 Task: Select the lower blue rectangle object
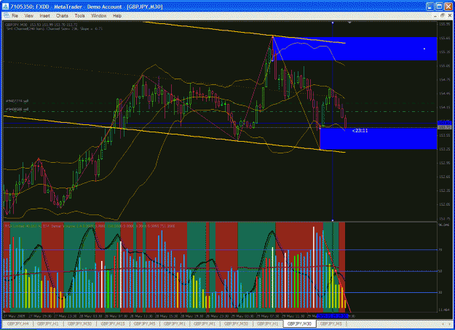click(x=379, y=139)
